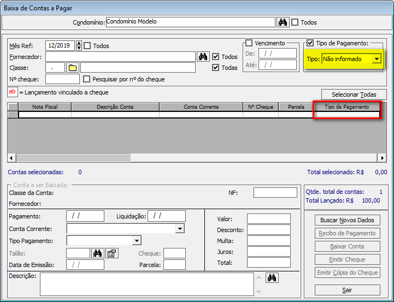This screenshot has width=394, height=302.
Task: Click the Mês Ref spinner stepper
Action: click(x=79, y=46)
